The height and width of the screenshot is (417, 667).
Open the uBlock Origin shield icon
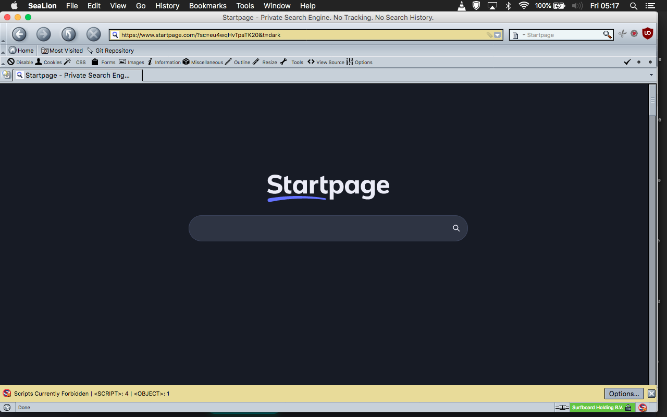(648, 34)
